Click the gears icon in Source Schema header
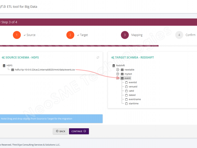Screen dimensions: 197x148 click(3, 57)
